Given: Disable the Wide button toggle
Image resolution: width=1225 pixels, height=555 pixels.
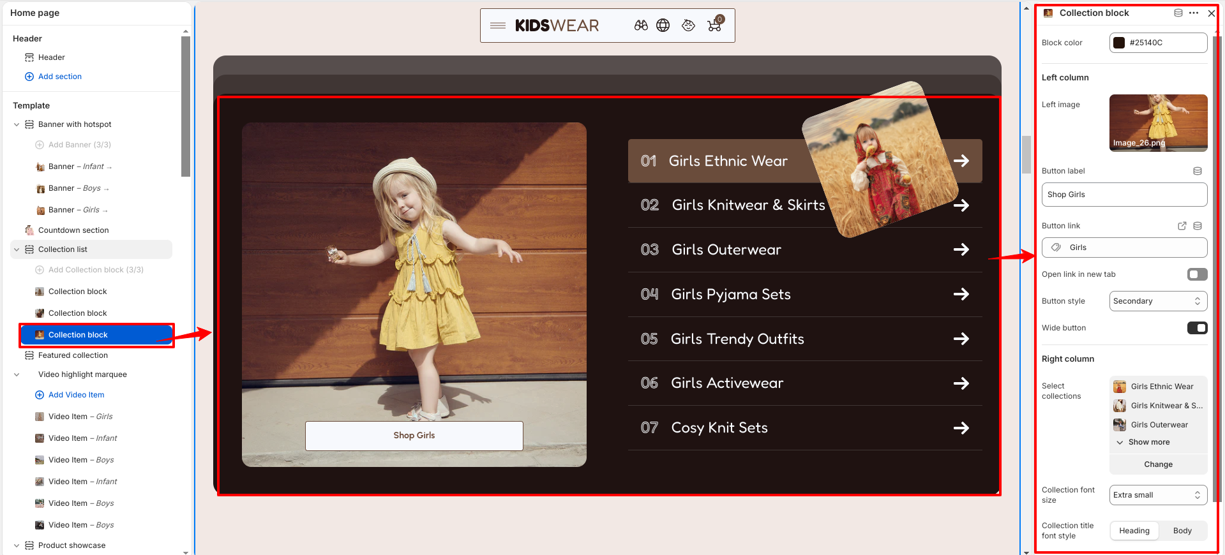Looking at the screenshot, I should [x=1198, y=328].
